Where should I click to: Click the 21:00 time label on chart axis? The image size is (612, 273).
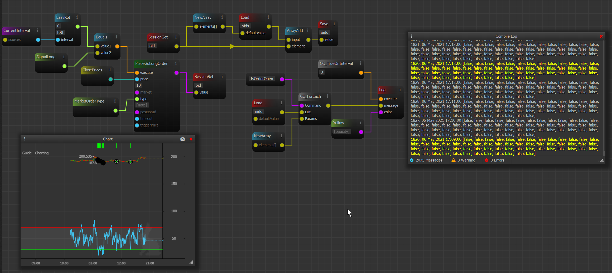coord(150,263)
